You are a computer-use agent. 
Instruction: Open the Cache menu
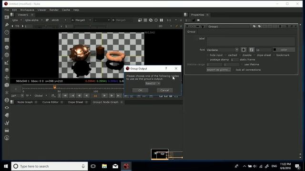coord(66,10)
